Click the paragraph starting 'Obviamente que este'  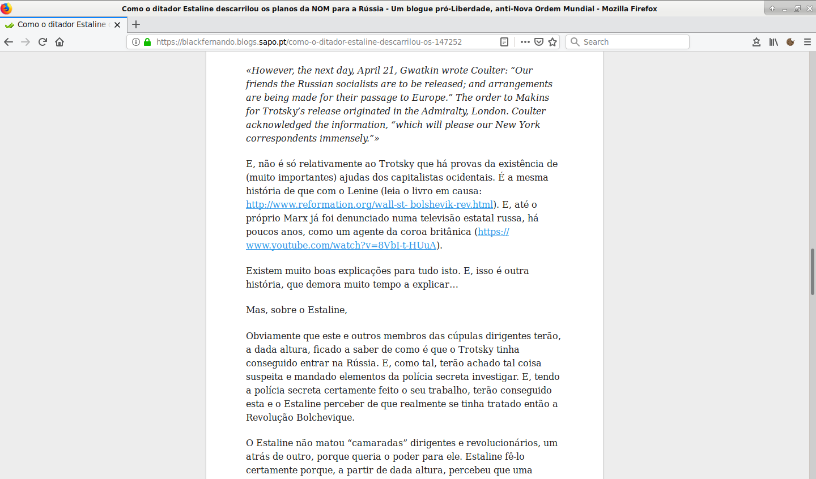coord(403,377)
